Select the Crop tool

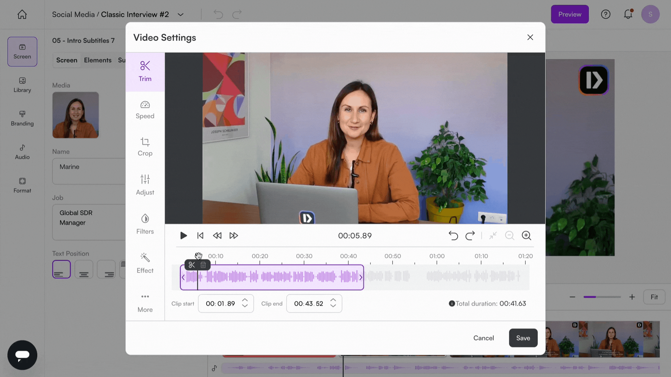click(x=145, y=147)
